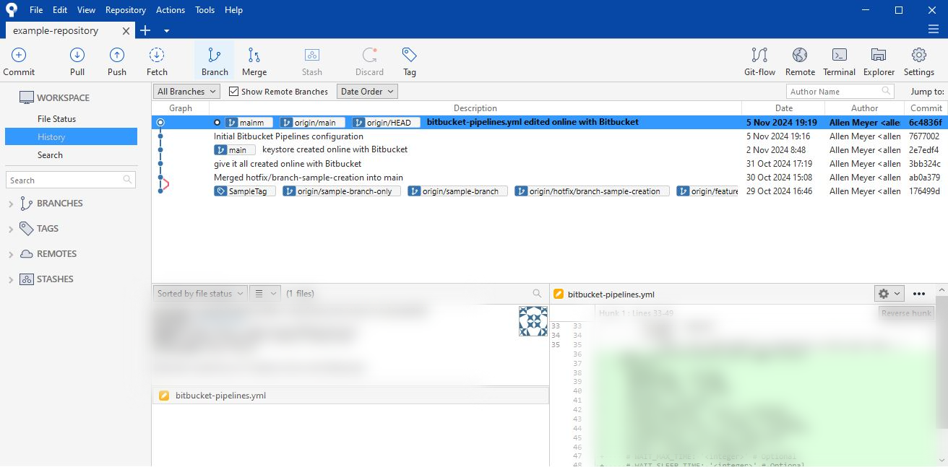Image resolution: width=948 pixels, height=467 pixels.
Task: Click the Date column header
Action: coord(783,108)
